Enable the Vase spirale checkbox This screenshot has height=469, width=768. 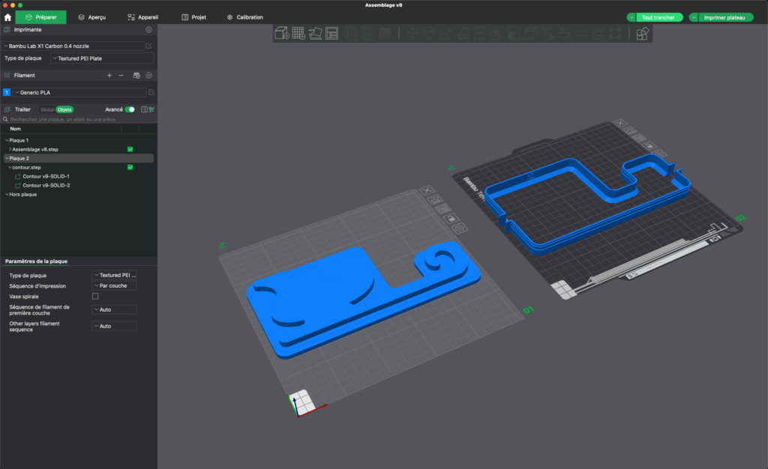[x=94, y=297]
